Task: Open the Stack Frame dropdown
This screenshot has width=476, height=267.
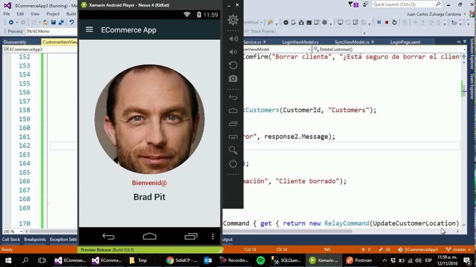Action: click(x=319, y=31)
